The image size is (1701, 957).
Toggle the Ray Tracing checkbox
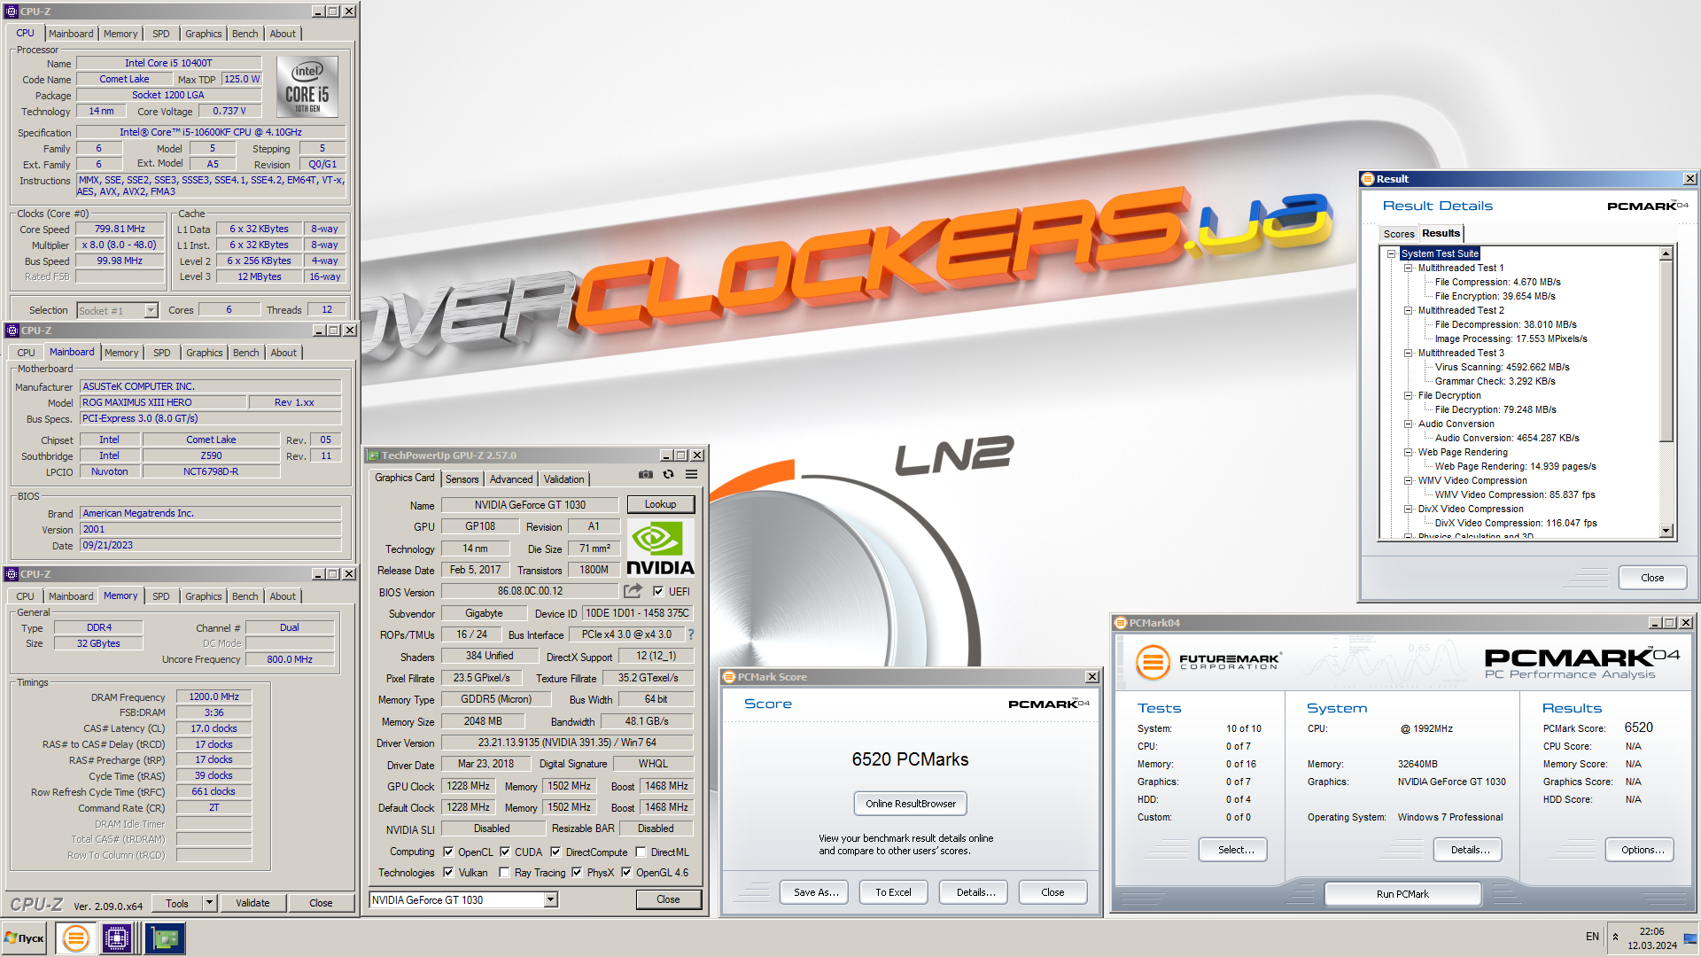pyautogui.click(x=504, y=872)
